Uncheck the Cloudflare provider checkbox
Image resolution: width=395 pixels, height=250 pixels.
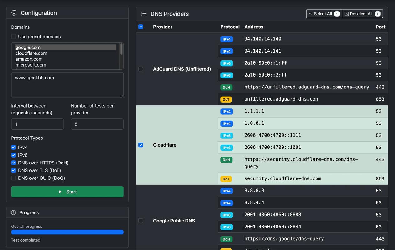click(141, 145)
